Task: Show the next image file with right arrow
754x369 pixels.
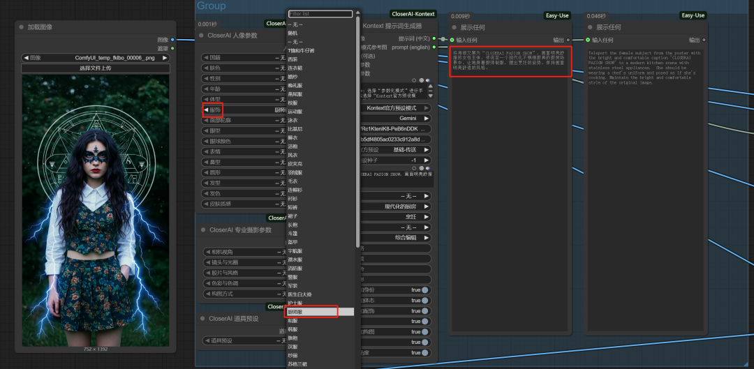Action: (165, 58)
